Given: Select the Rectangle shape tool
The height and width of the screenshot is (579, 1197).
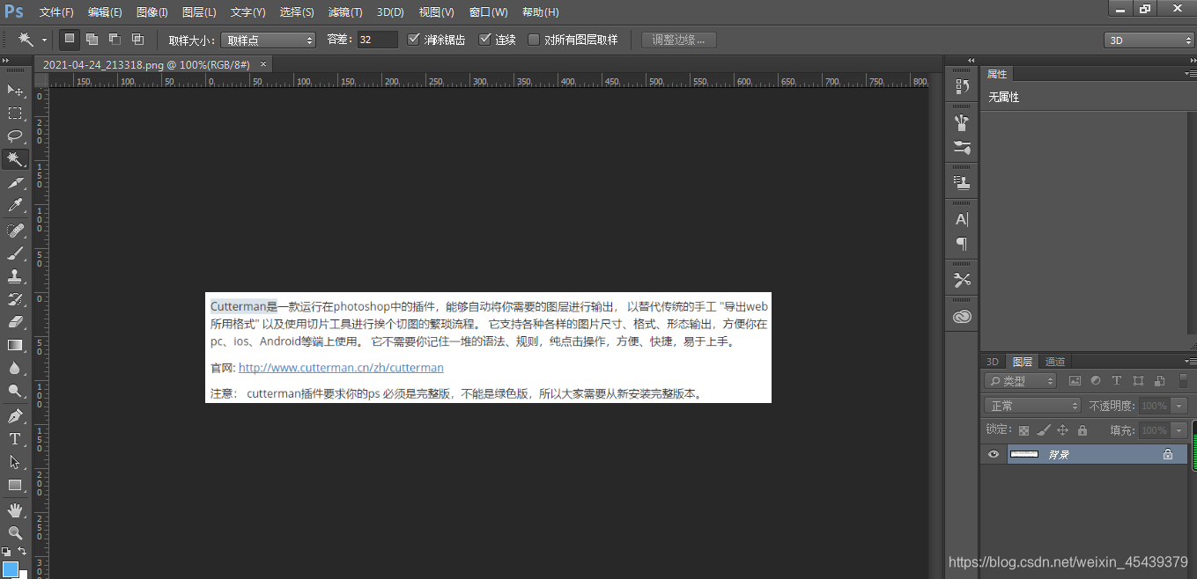Looking at the screenshot, I should (x=15, y=485).
